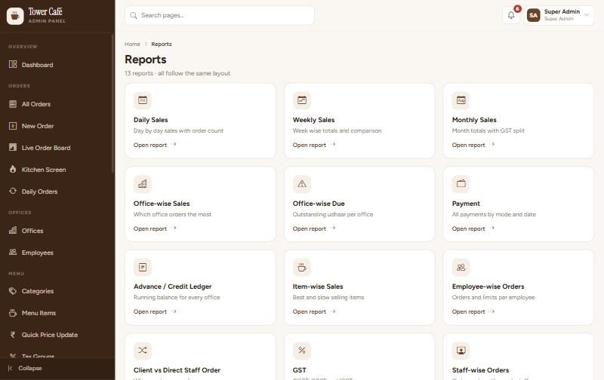Click the Advance / Credit Ledger icon
The image size is (604, 380).
(x=143, y=267)
